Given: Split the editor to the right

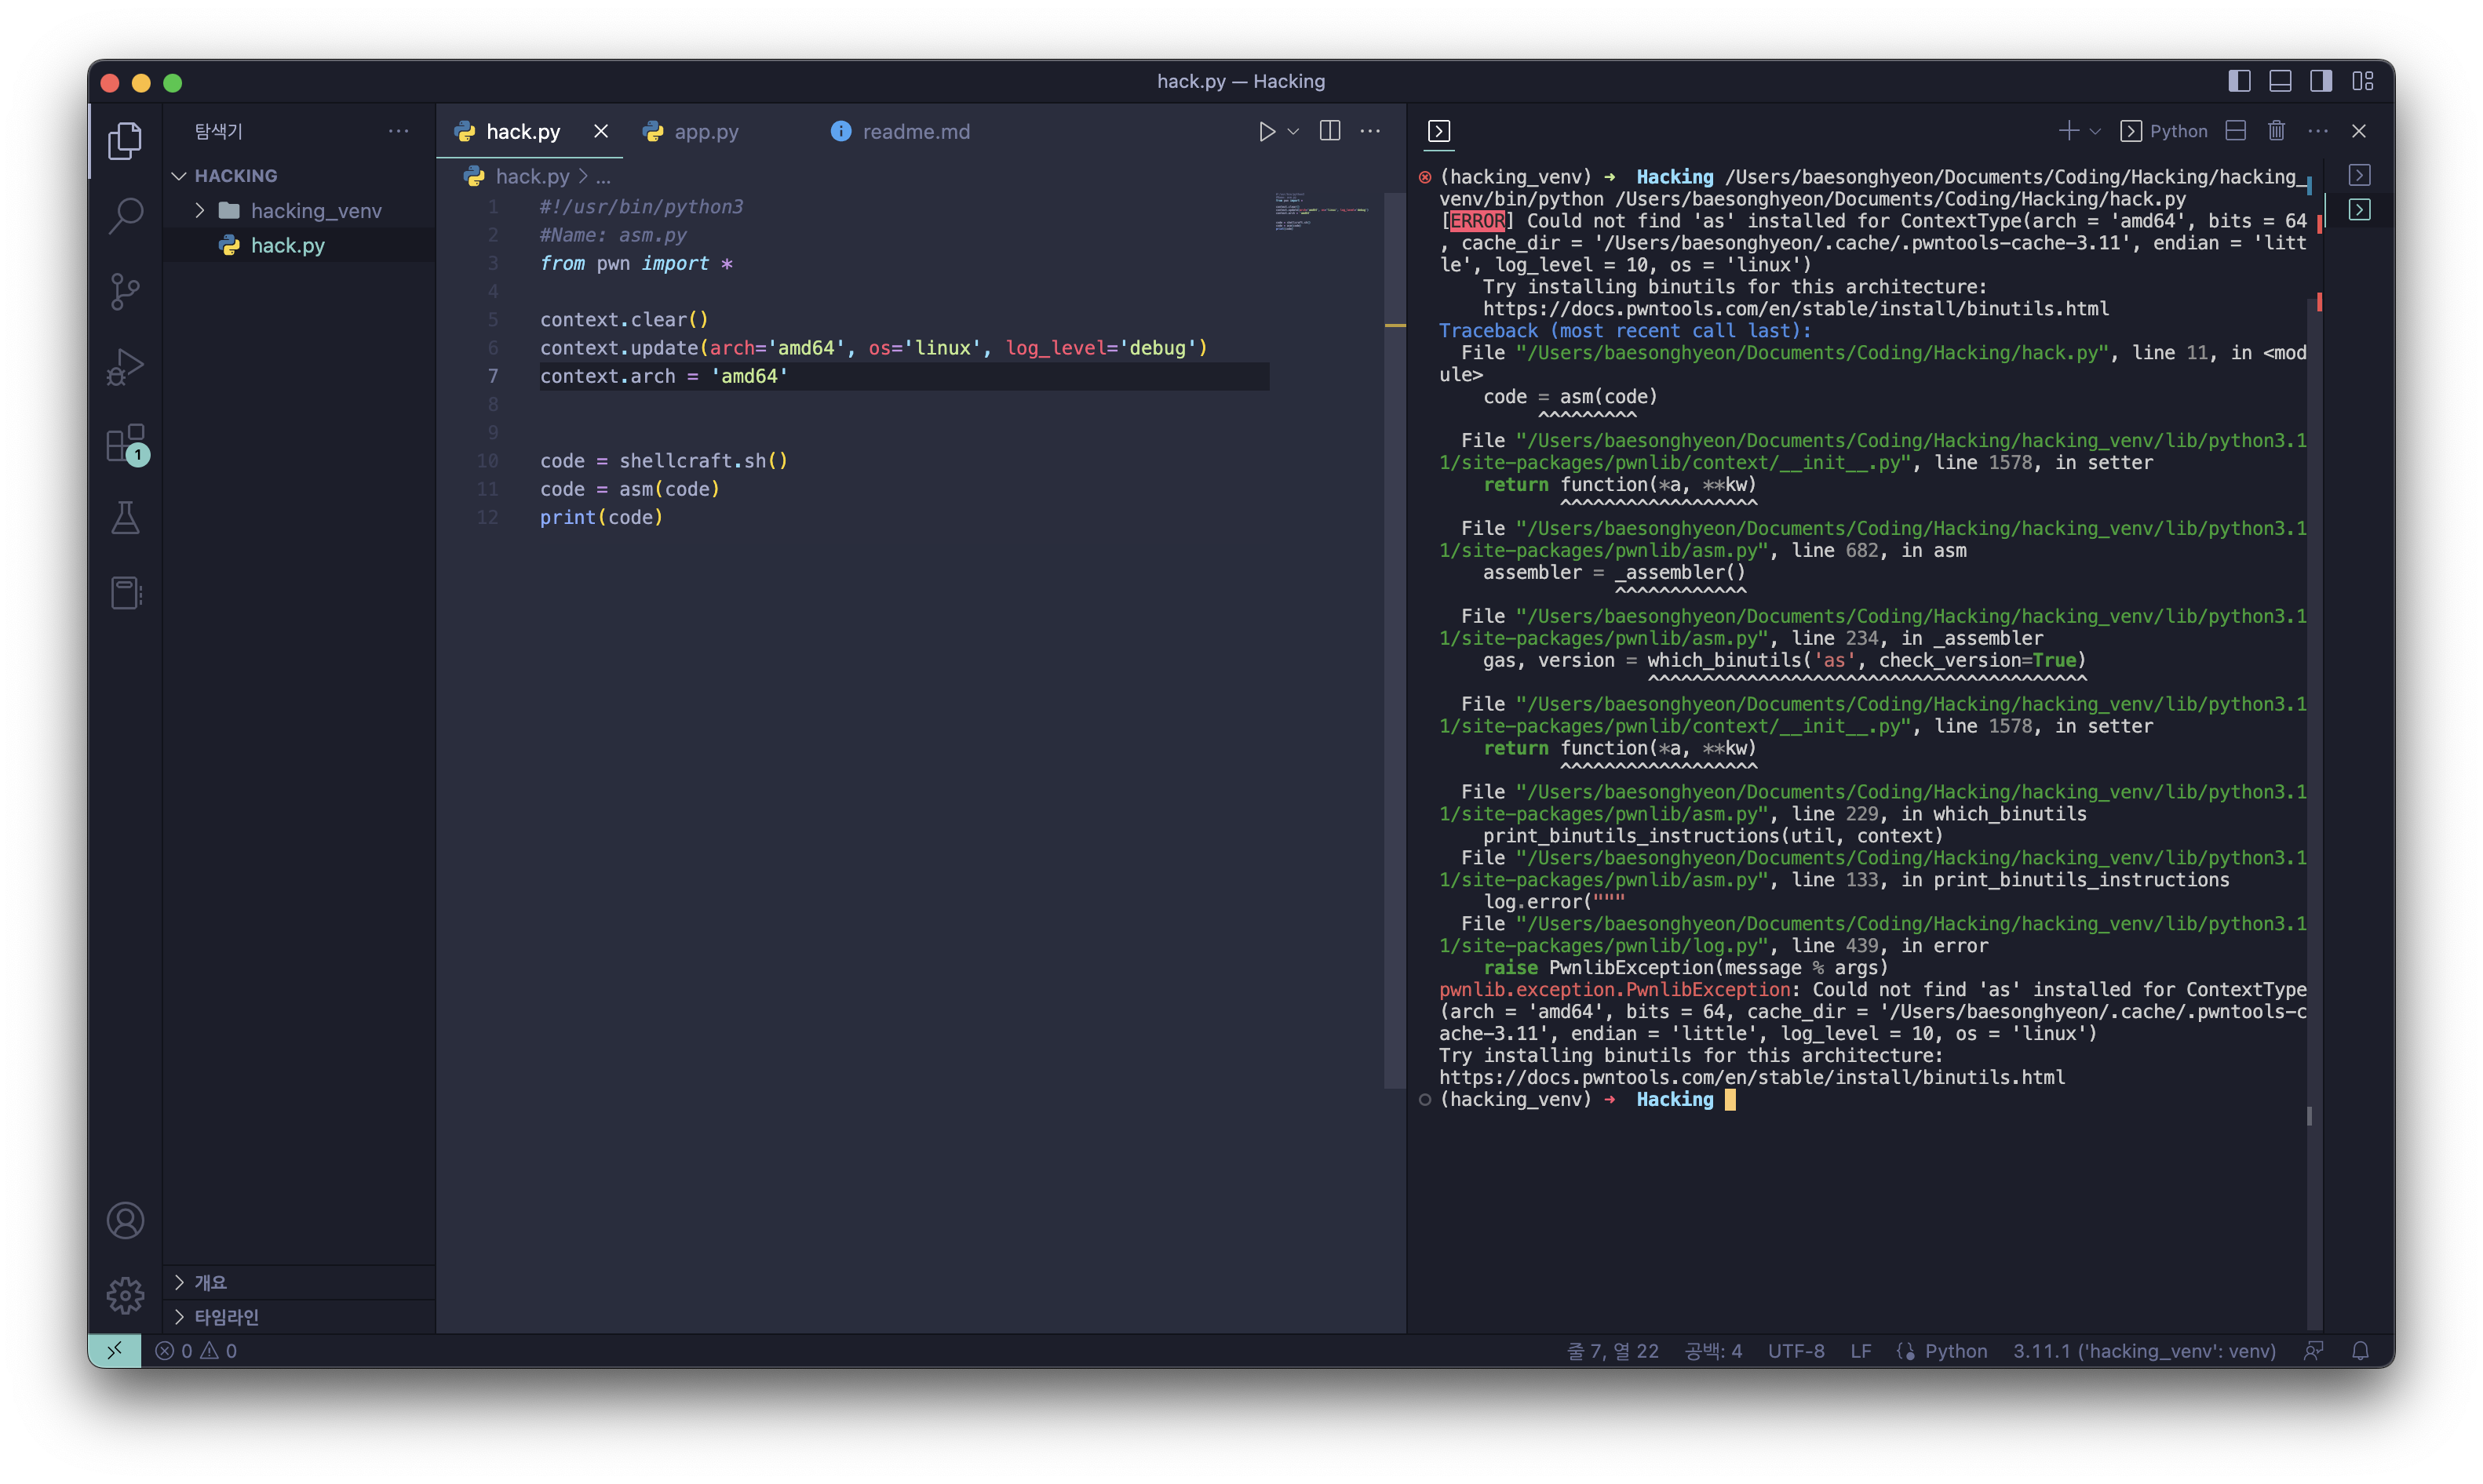Looking at the screenshot, I should pos(1329,131).
